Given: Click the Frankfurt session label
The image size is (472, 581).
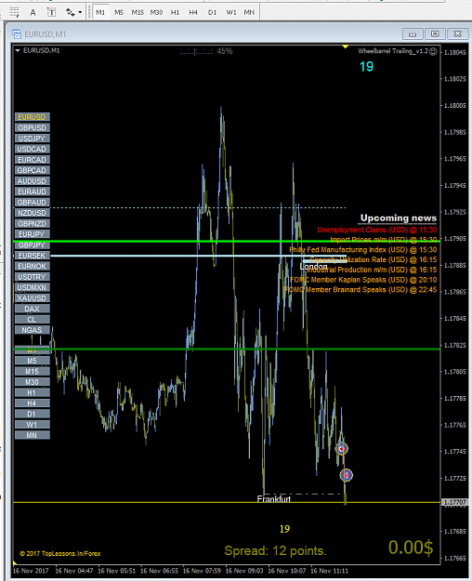Looking at the screenshot, I should click(x=274, y=499).
